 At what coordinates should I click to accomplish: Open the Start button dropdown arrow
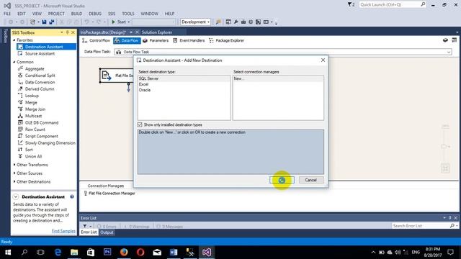129,22
